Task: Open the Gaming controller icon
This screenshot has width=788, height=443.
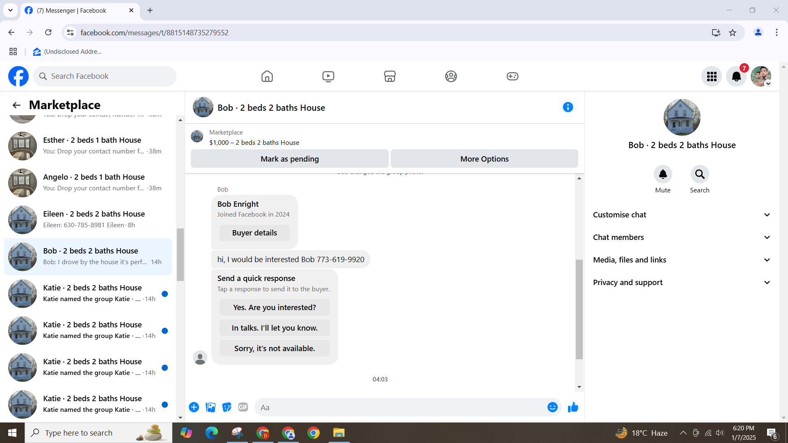Action: [512, 76]
